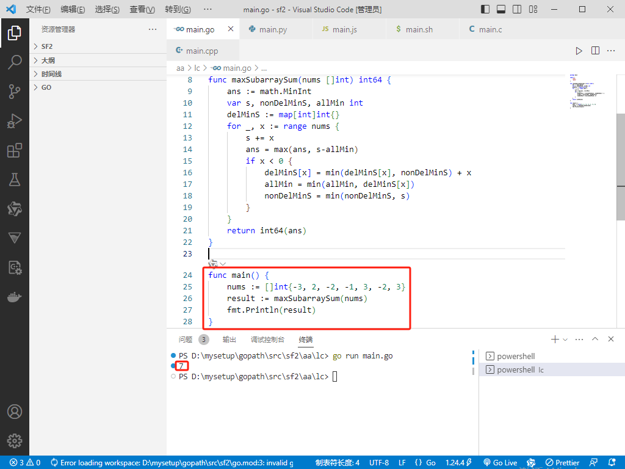
Task: Show more menu bar items ellipsis
Action: coord(208,9)
